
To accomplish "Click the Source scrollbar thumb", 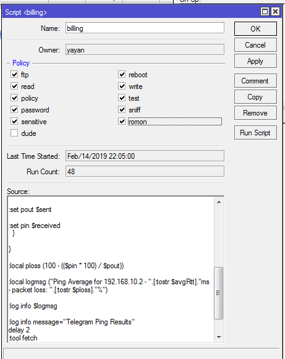I will click(x=219, y=293).
